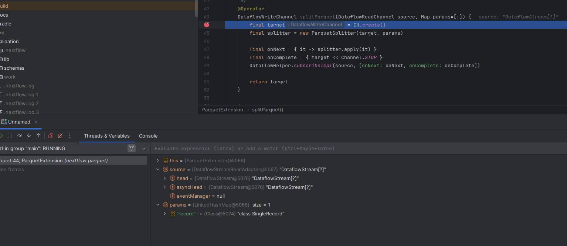Switch to the Console tab

[x=148, y=136]
